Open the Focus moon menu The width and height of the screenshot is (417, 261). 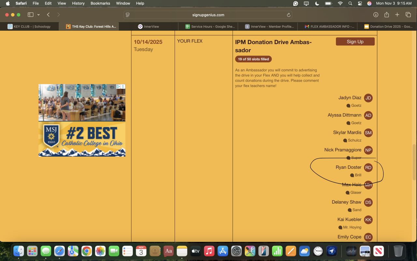(317, 3)
